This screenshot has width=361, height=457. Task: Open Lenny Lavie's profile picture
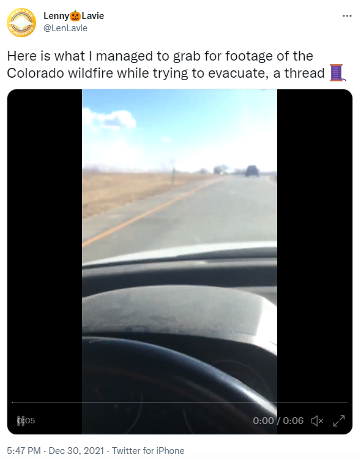point(21,23)
